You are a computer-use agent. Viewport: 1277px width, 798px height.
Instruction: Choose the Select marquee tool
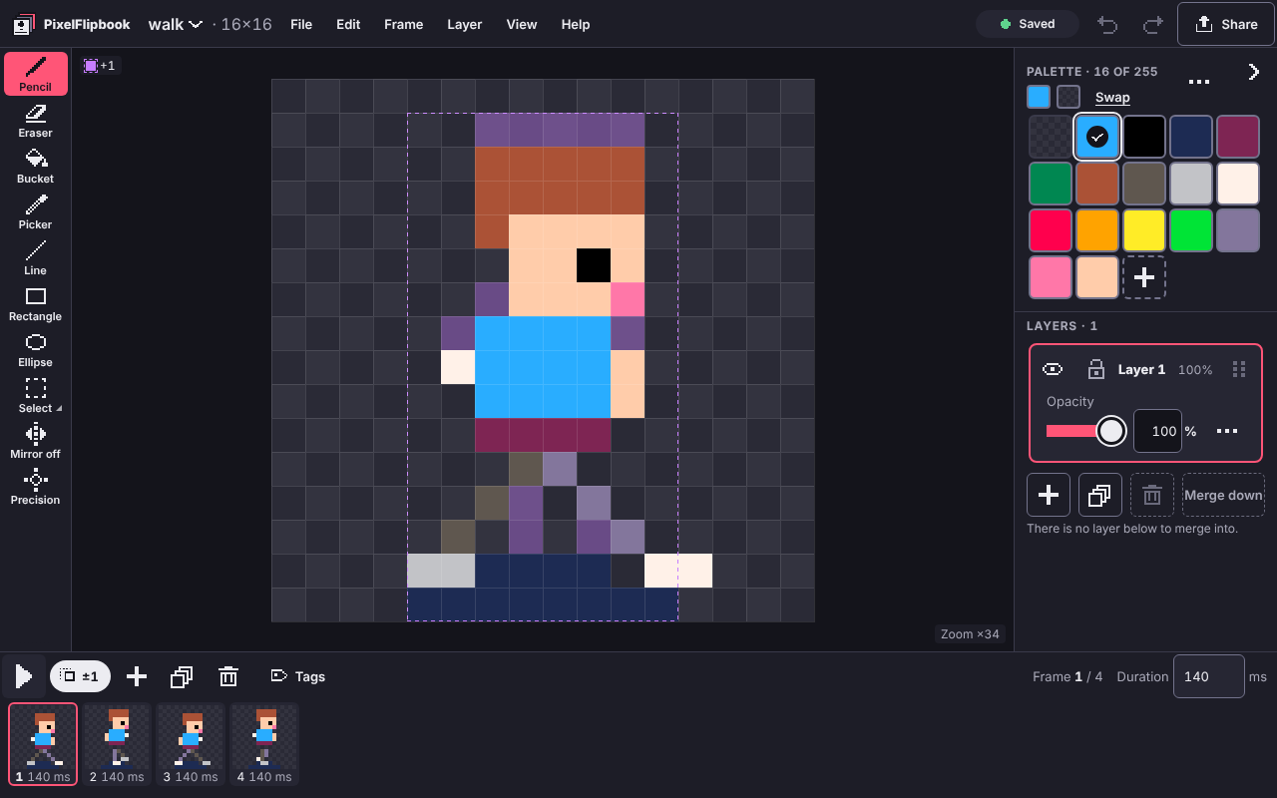36,395
